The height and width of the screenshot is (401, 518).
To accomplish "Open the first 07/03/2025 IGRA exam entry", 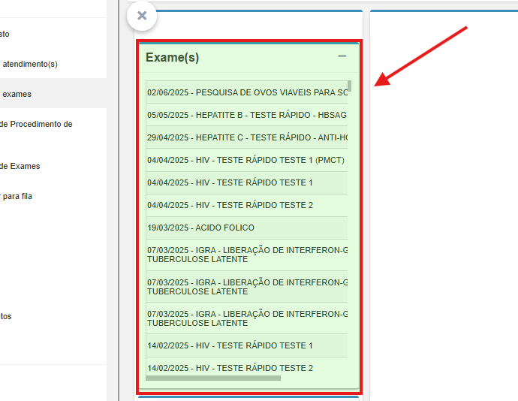I will (x=247, y=255).
